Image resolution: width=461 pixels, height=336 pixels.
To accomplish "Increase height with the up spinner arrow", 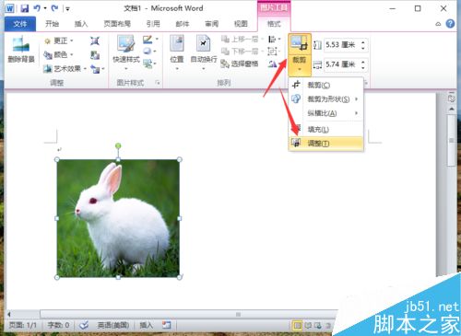I will click(x=363, y=42).
